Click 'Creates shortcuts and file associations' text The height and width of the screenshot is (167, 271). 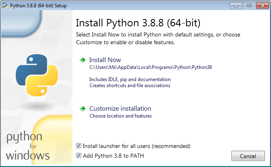(130, 86)
